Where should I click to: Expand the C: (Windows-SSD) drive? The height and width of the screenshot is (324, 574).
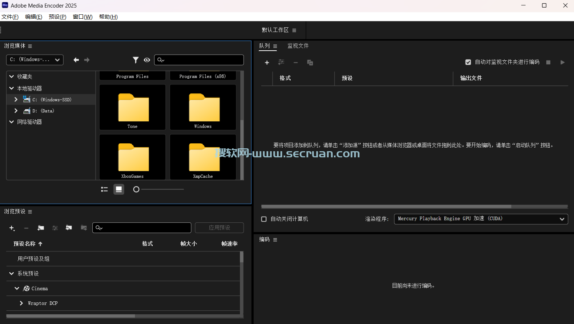point(16,99)
